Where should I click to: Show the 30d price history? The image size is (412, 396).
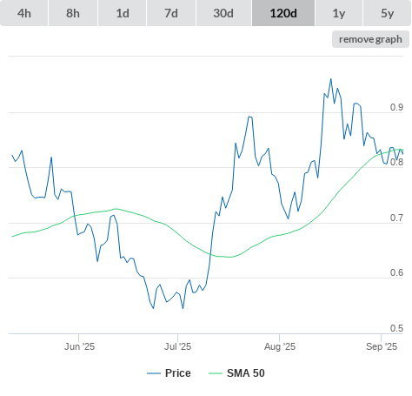(x=223, y=13)
